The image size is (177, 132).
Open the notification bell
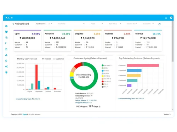pyautogui.click(x=166, y=18)
